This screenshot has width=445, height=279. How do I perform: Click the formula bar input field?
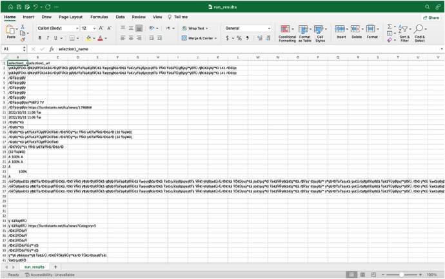(x=248, y=49)
